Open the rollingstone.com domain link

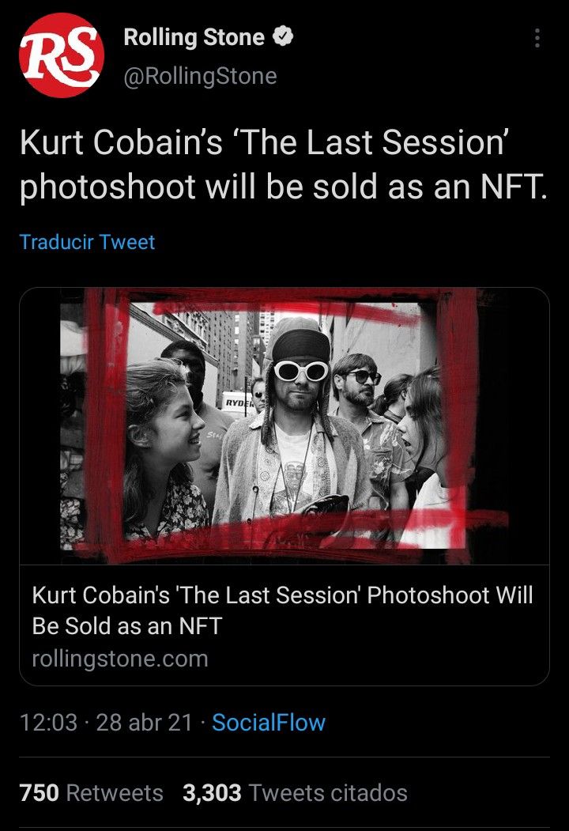tap(119, 659)
